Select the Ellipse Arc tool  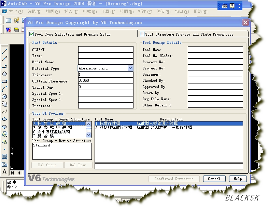click(x=4, y=127)
